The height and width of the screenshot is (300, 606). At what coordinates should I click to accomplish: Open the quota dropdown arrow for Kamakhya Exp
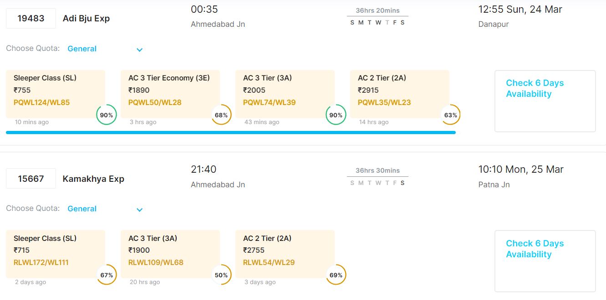click(x=140, y=210)
